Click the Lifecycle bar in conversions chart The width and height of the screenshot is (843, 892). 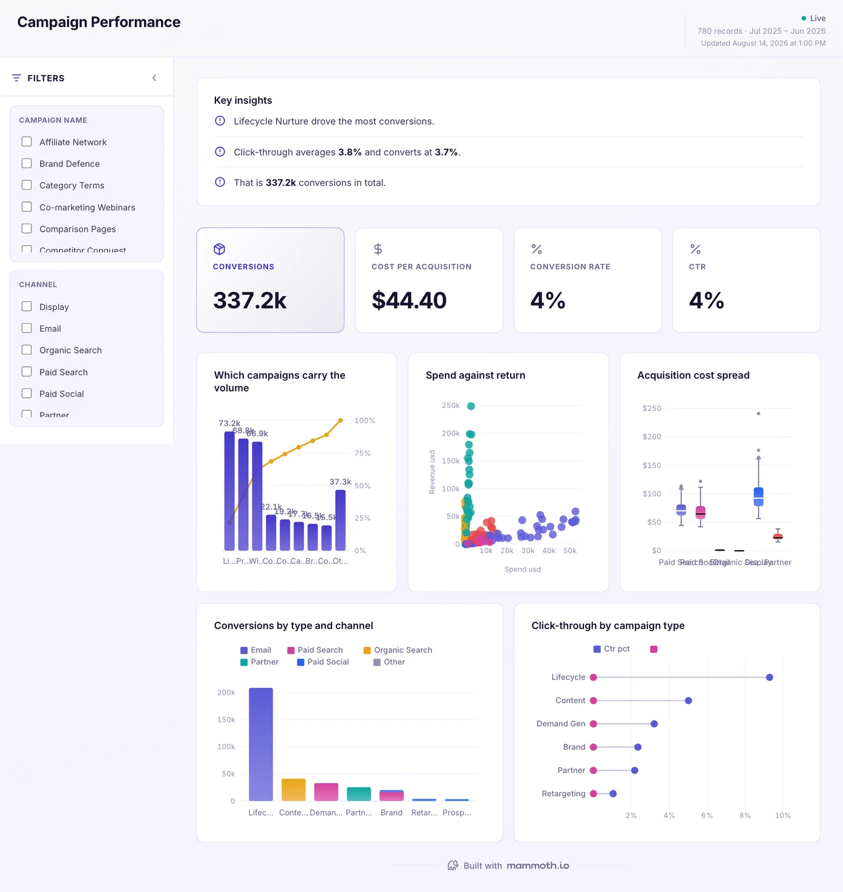261,744
